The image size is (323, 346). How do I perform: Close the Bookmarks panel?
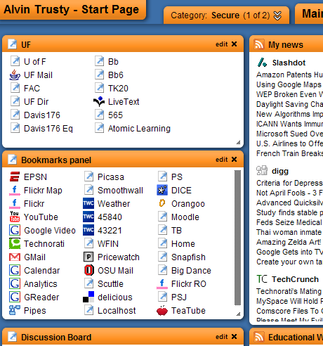(x=234, y=159)
